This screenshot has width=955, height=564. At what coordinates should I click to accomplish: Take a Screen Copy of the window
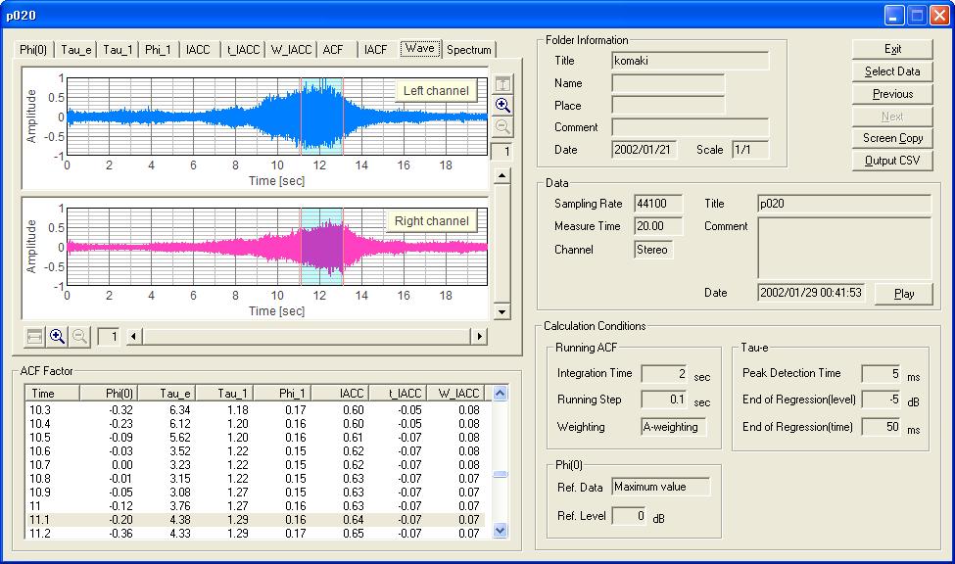[892, 138]
